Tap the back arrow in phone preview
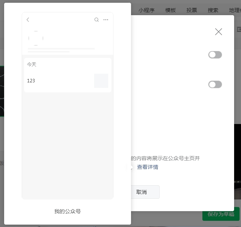241x227 pixels. (x=28, y=20)
